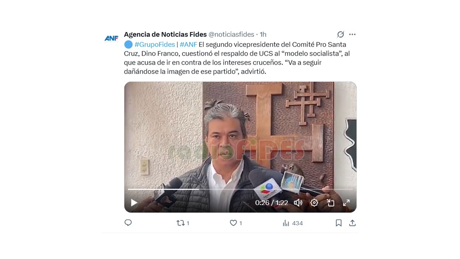Open the #ANF hashtag link
The width and height of the screenshot is (460, 259).
click(x=188, y=45)
